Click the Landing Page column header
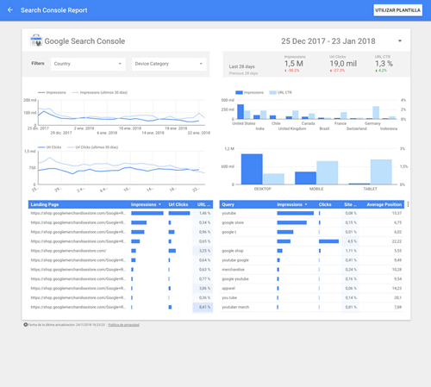Screen dimensions: 431x387 45,204
